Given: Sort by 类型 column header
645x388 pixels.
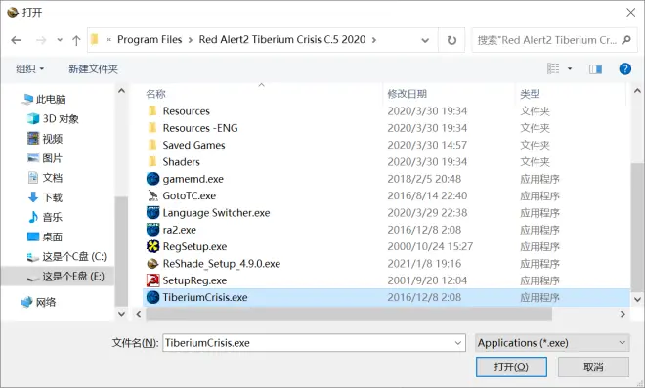Looking at the screenshot, I should pyautogui.click(x=530, y=94).
